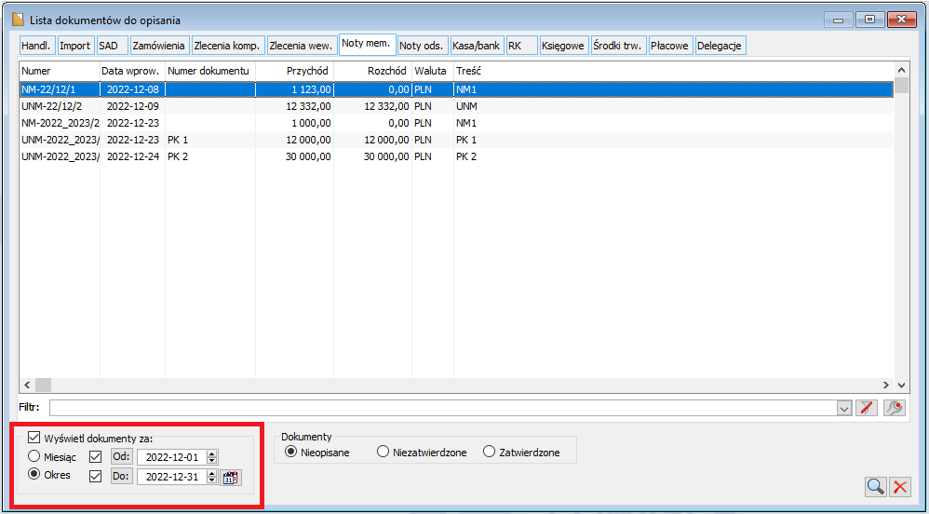929x514 pixels.
Task: Select the Zatwierdzone documents option
Action: 489,453
